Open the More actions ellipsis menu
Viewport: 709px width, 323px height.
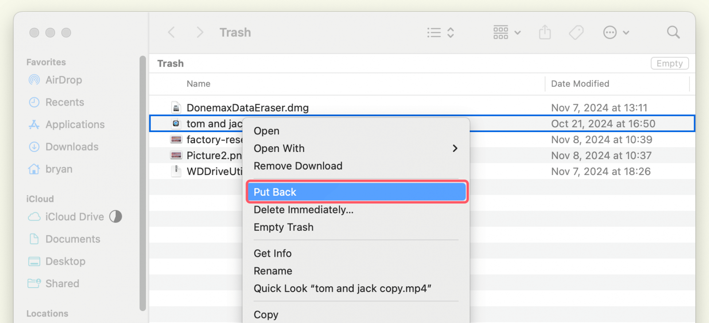tap(616, 32)
